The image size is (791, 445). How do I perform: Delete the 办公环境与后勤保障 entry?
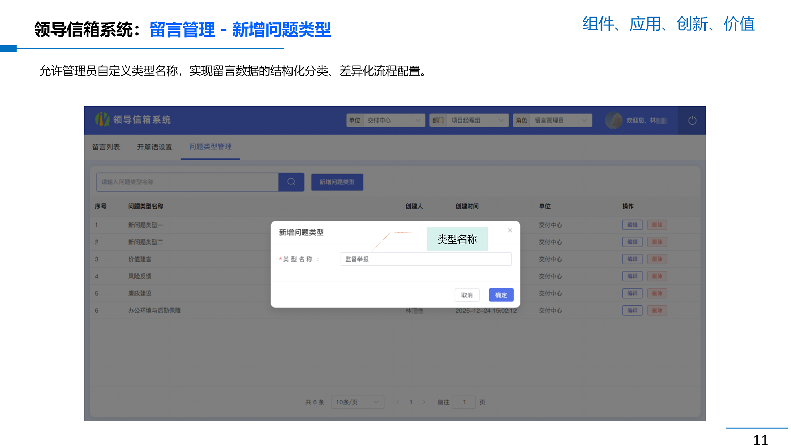[x=657, y=310]
